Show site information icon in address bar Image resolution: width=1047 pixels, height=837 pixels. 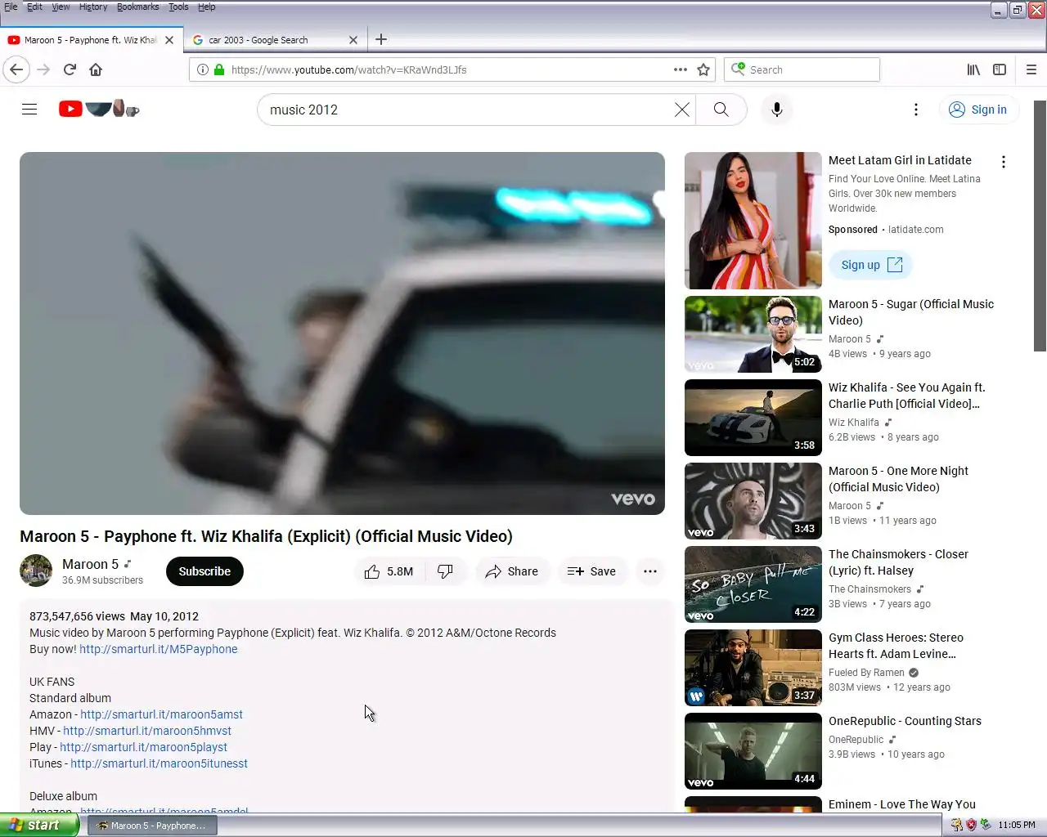203,69
